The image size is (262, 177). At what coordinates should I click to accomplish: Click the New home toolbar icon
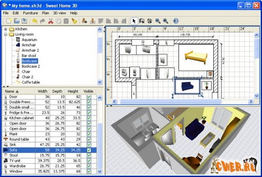click(x=9, y=21)
